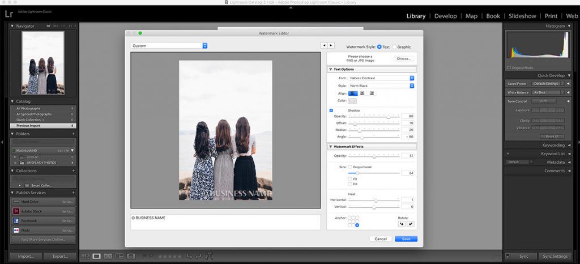Click the face region draw icon

(x=210, y=256)
